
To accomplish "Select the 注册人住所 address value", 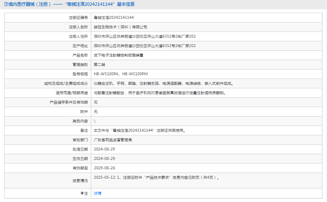I will pos(145,36).
